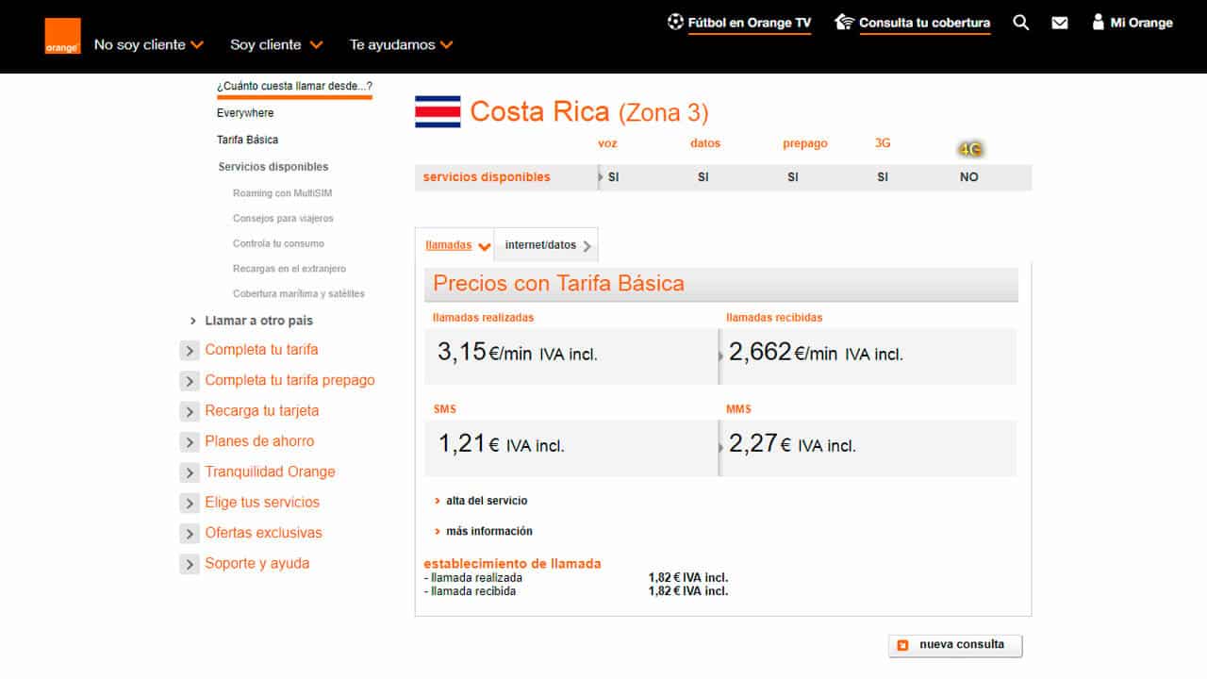Open the mail envelope icon
Image resolution: width=1207 pixels, height=679 pixels.
tap(1060, 23)
